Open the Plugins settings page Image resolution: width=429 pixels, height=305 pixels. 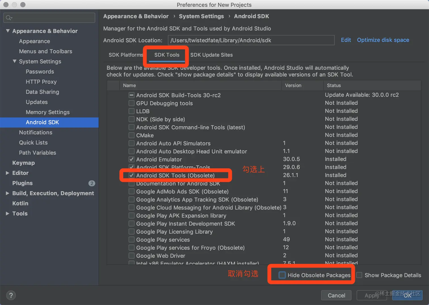22,183
